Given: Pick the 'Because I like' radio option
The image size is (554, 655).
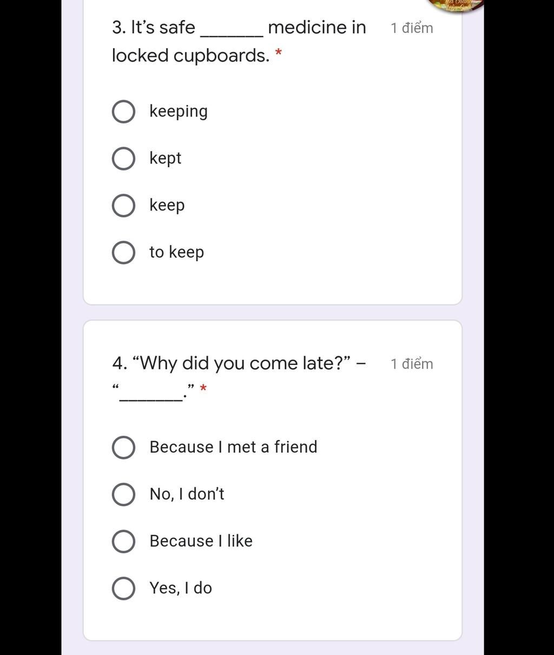Looking at the screenshot, I should 123,542.
